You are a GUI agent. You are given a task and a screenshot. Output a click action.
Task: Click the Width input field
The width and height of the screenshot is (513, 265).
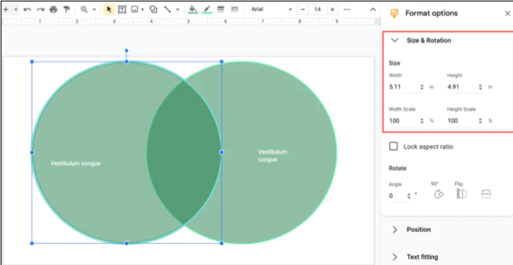[403, 87]
